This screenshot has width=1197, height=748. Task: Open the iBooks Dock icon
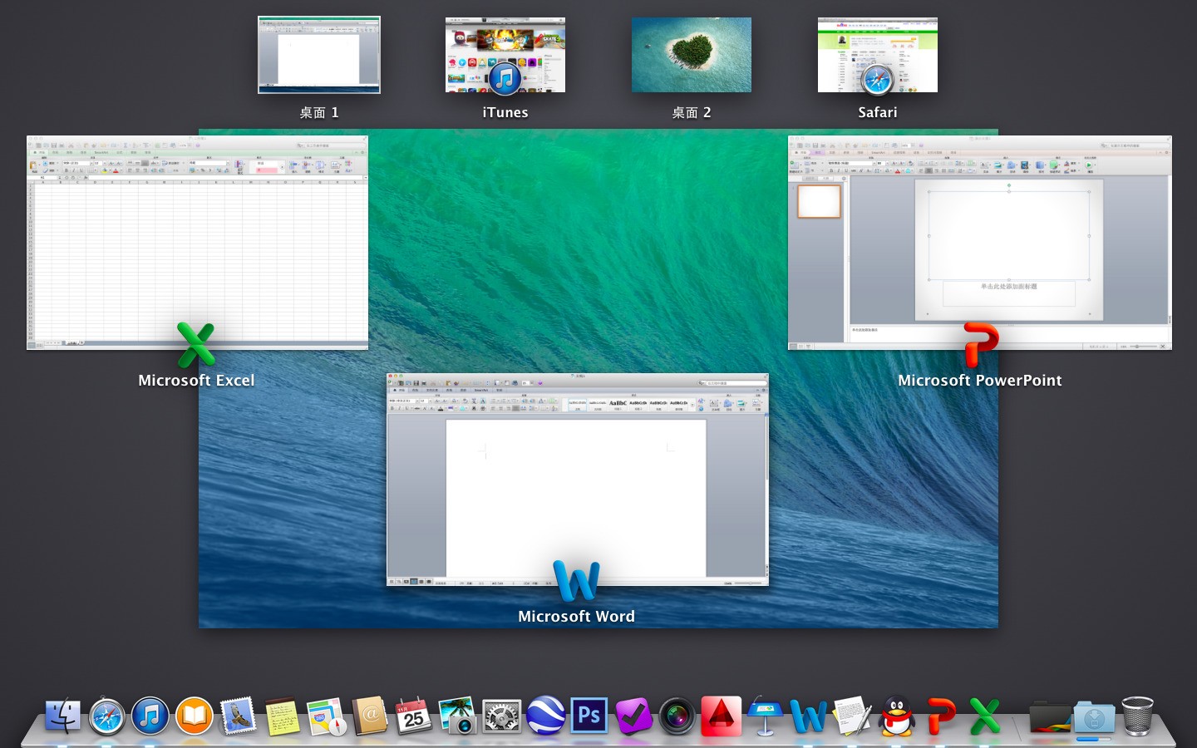(195, 716)
